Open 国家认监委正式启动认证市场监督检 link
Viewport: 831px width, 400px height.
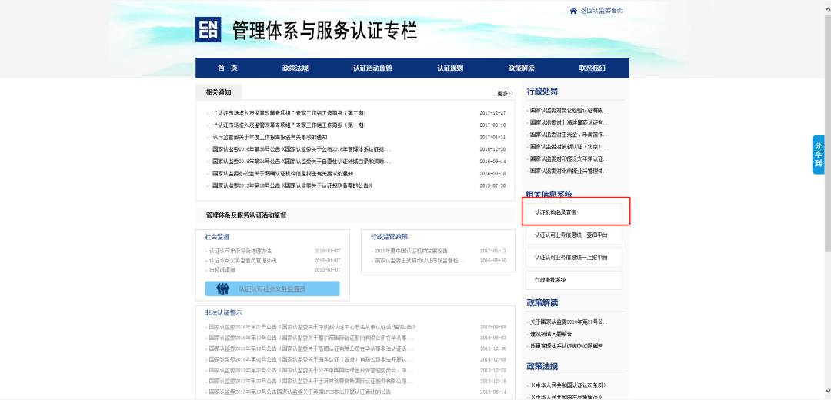coord(419,261)
